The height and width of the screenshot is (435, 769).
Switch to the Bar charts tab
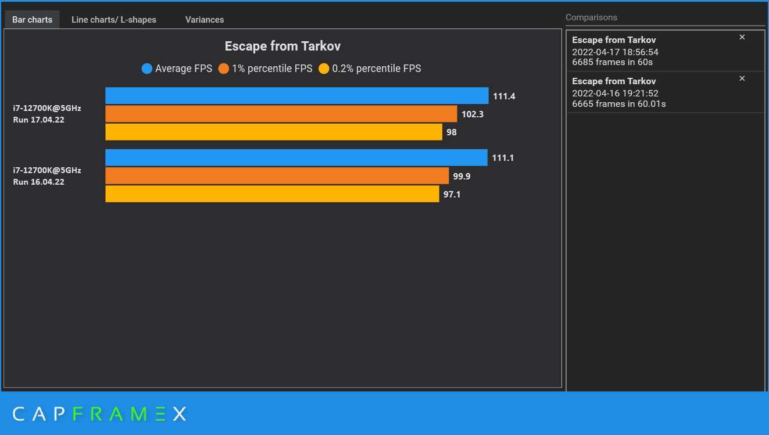33,20
